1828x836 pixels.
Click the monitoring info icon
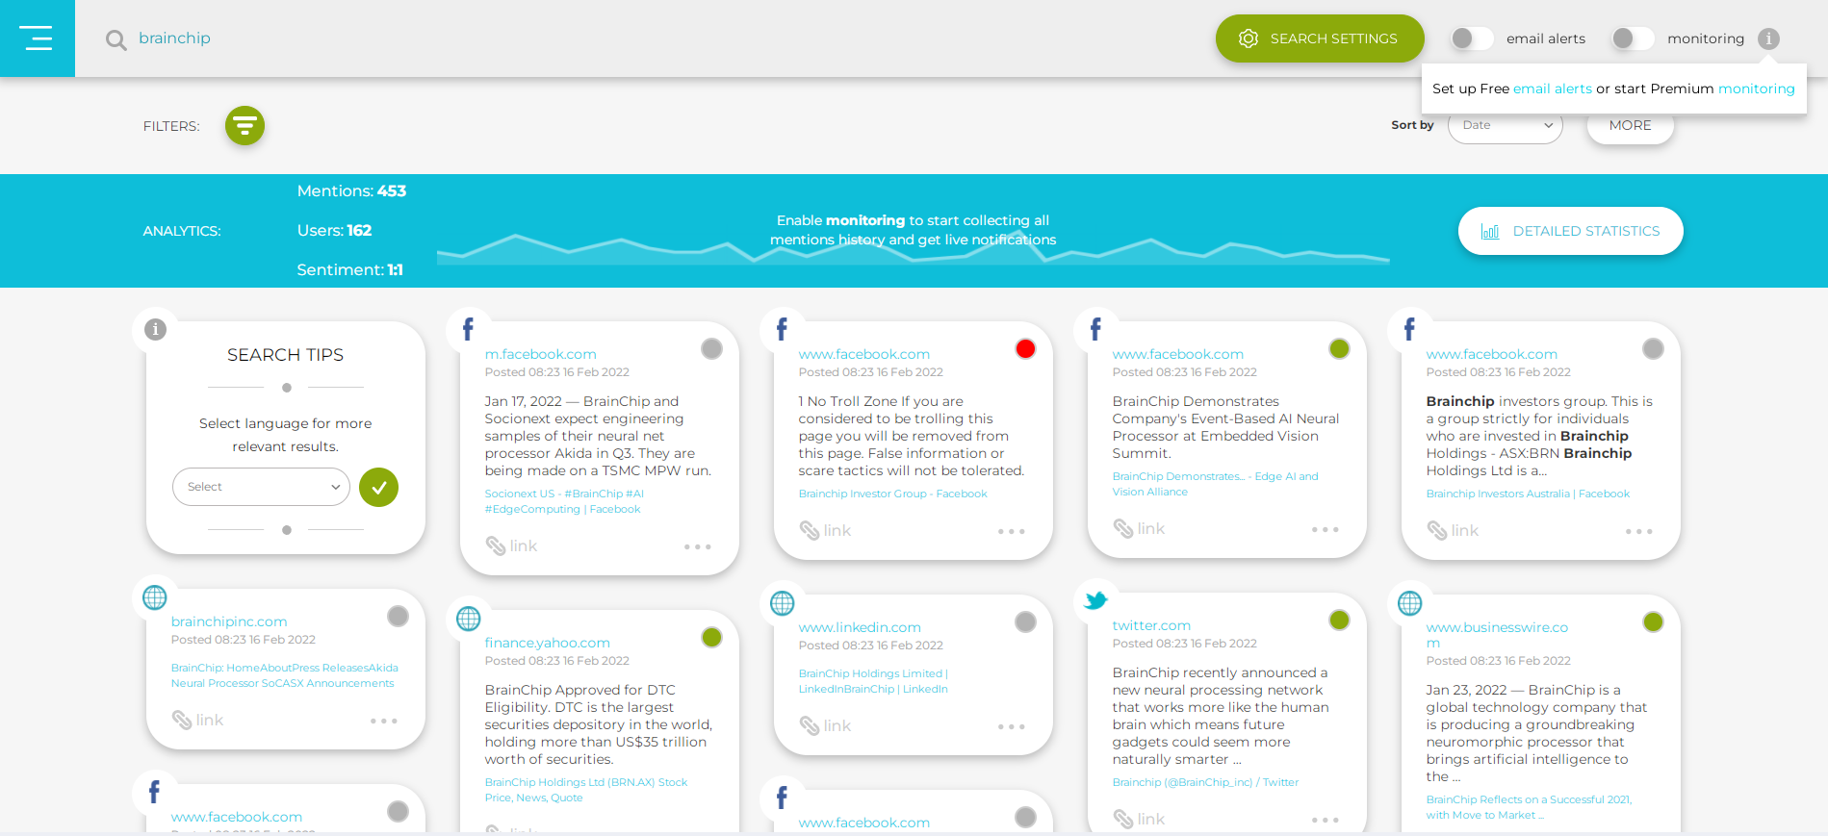pos(1768,38)
